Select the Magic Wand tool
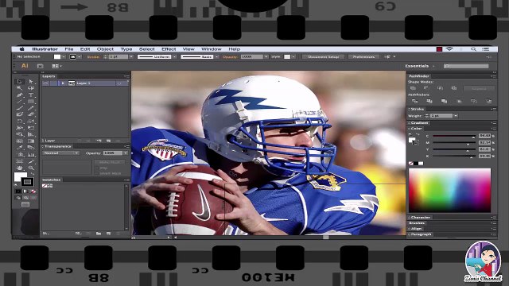 tap(19, 88)
